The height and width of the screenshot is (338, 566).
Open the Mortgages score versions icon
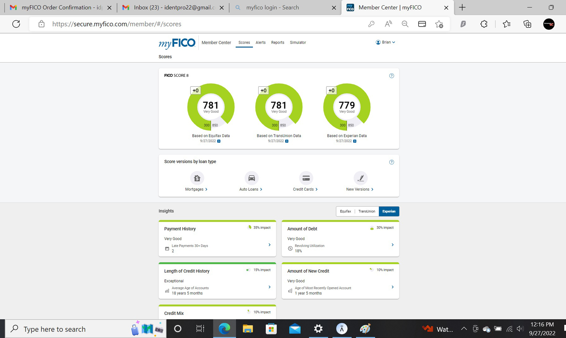(197, 178)
